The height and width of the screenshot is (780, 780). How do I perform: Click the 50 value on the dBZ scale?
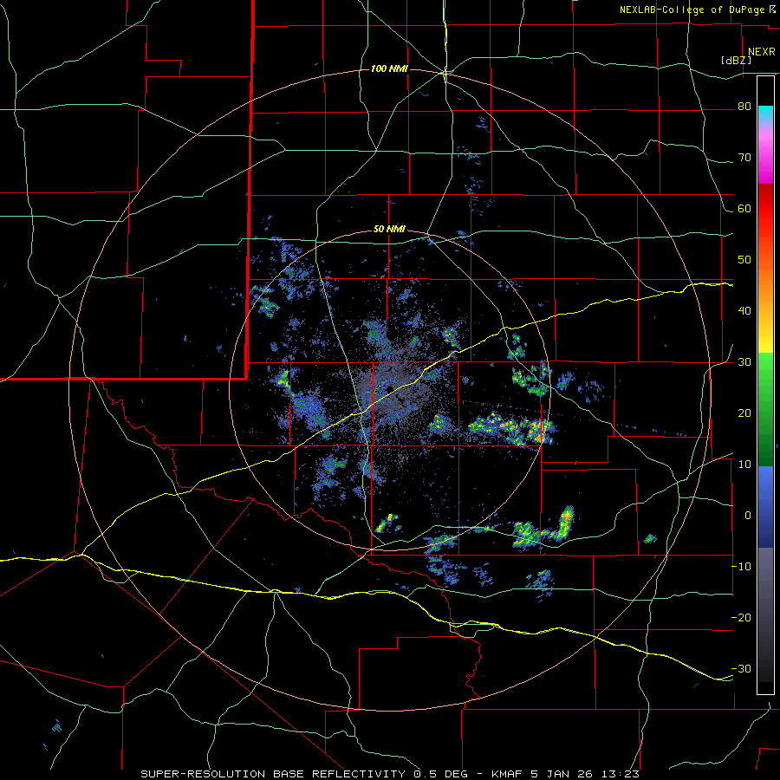pyautogui.click(x=744, y=260)
